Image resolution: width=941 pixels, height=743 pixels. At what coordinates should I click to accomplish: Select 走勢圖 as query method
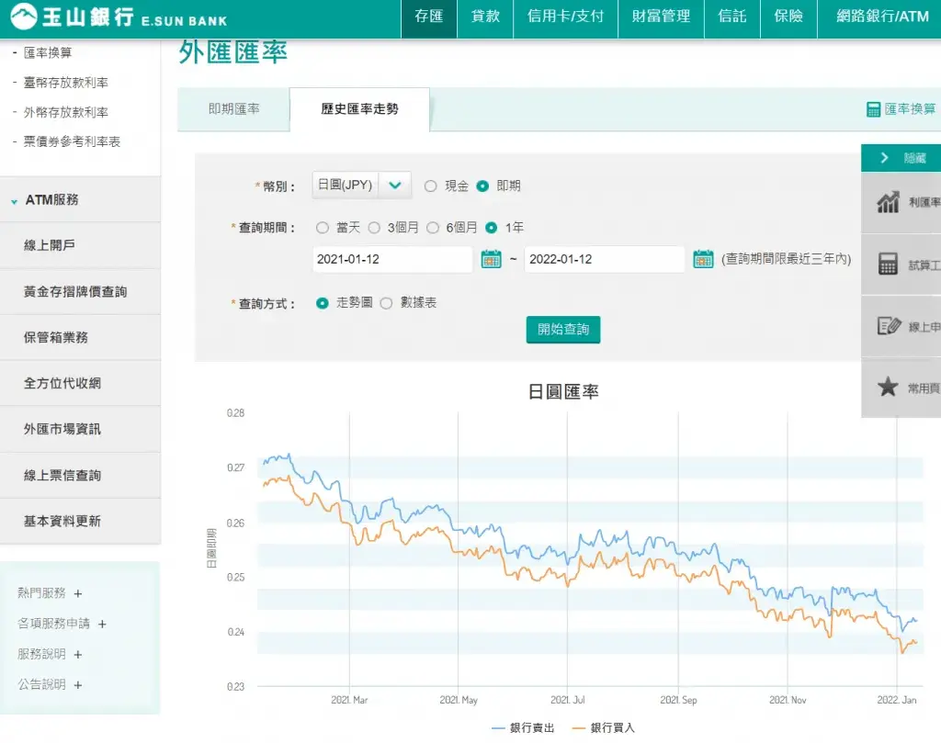coord(323,303)
